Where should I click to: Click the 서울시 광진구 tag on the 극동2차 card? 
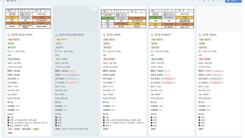coord(205,39)
